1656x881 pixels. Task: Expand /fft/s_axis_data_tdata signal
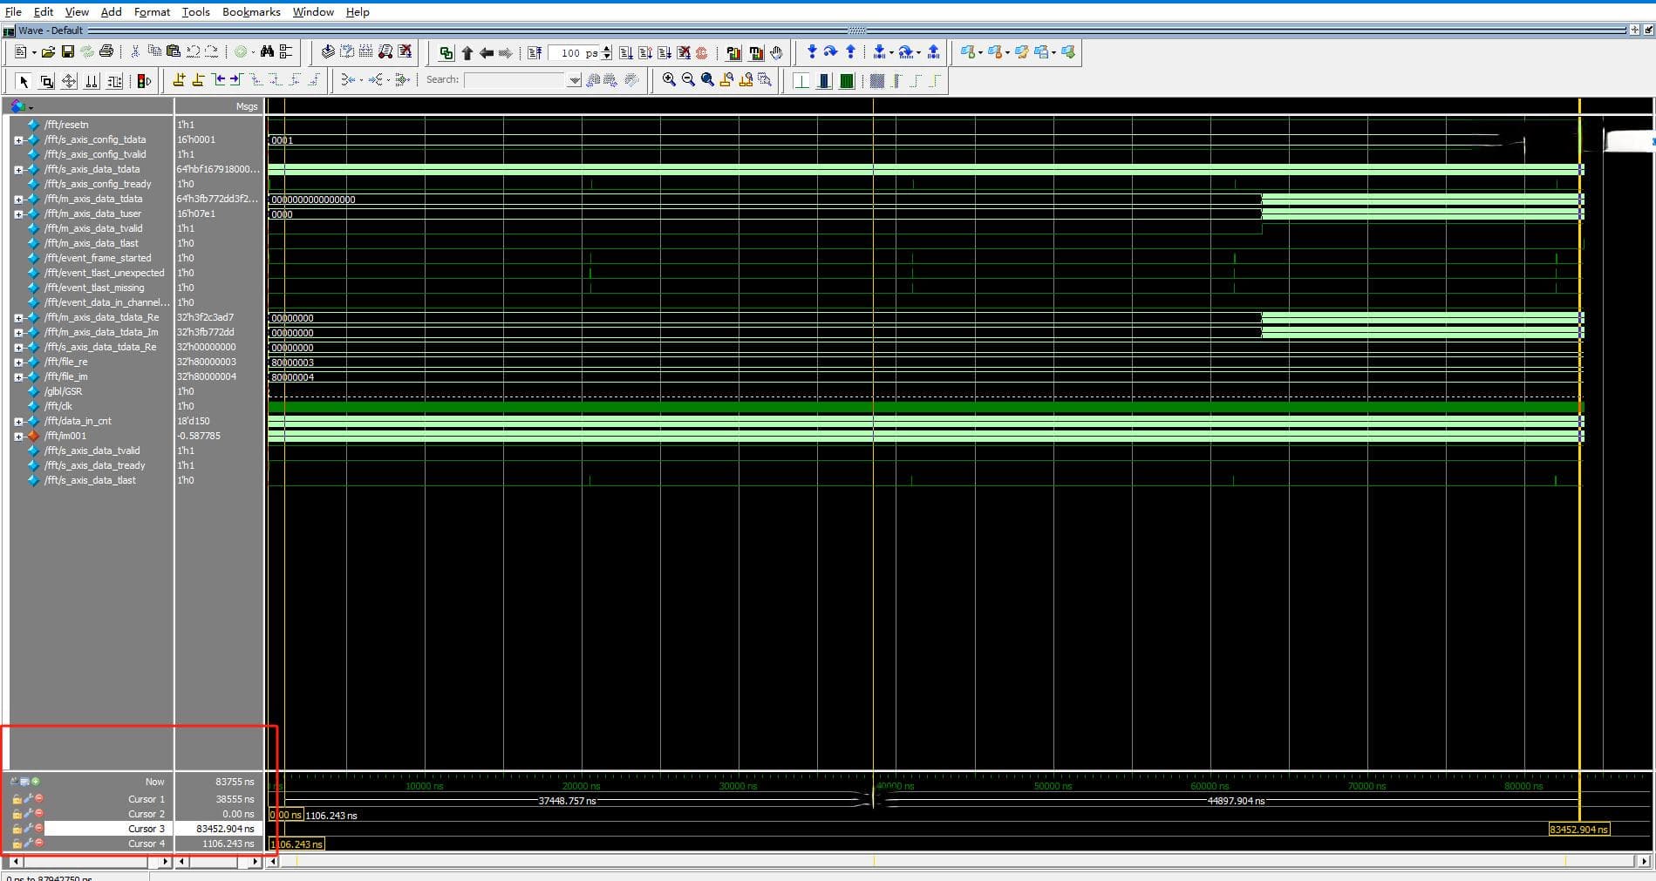point(18,170)
